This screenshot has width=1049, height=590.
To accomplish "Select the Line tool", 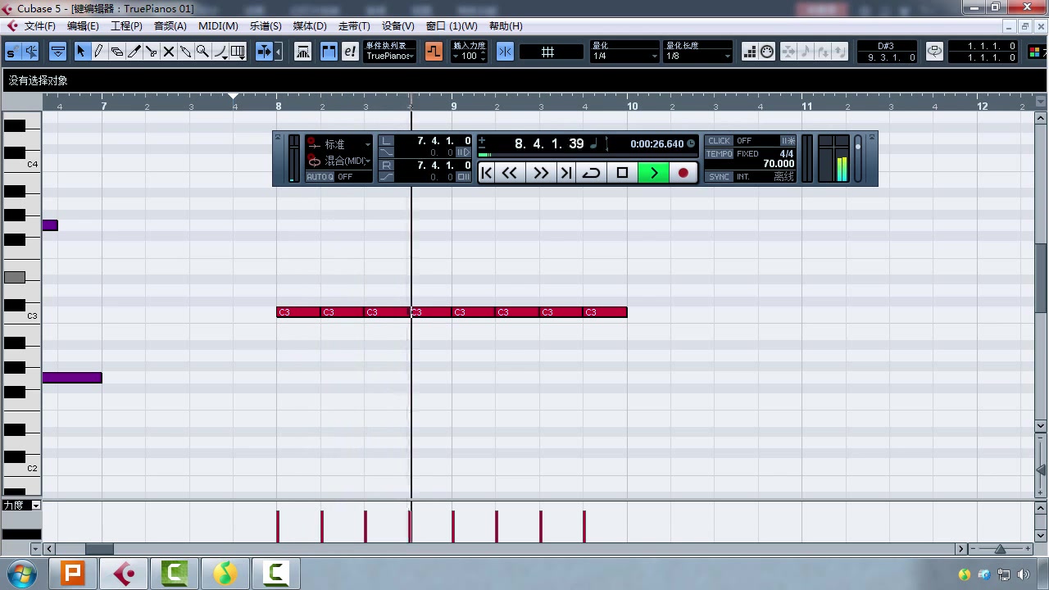I will click(x=220, y=52).
